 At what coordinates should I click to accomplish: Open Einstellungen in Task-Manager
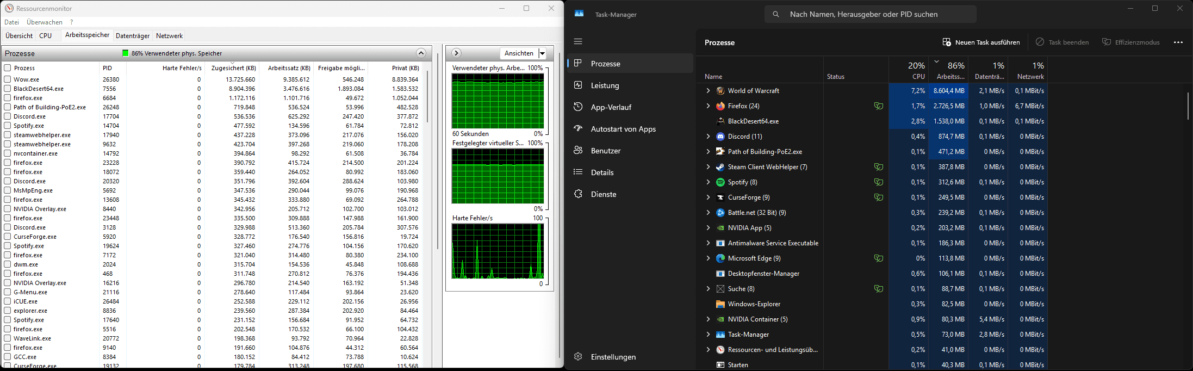tap(631, 357)
